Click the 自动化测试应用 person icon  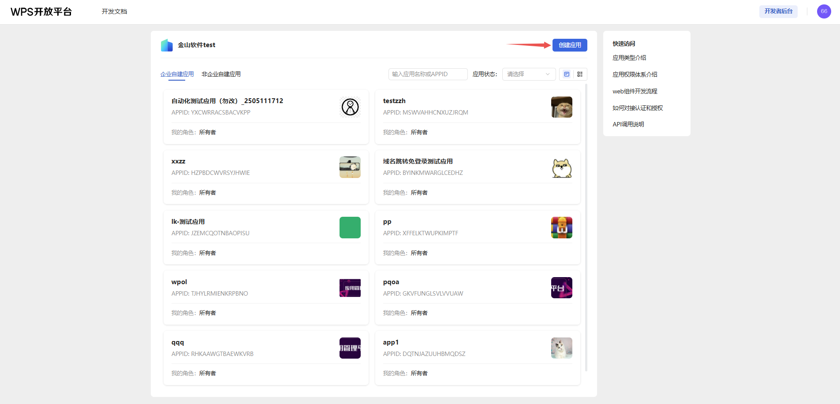point(350,107)
